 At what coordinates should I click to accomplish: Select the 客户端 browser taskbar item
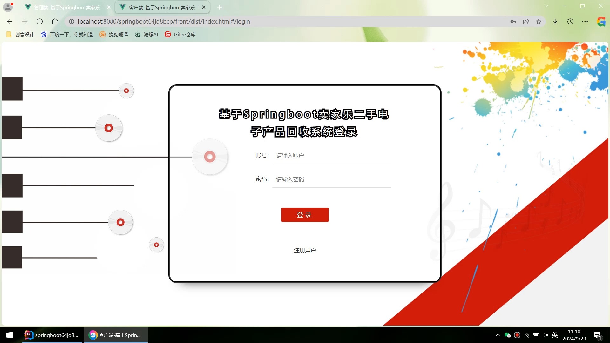pos(116,335)
